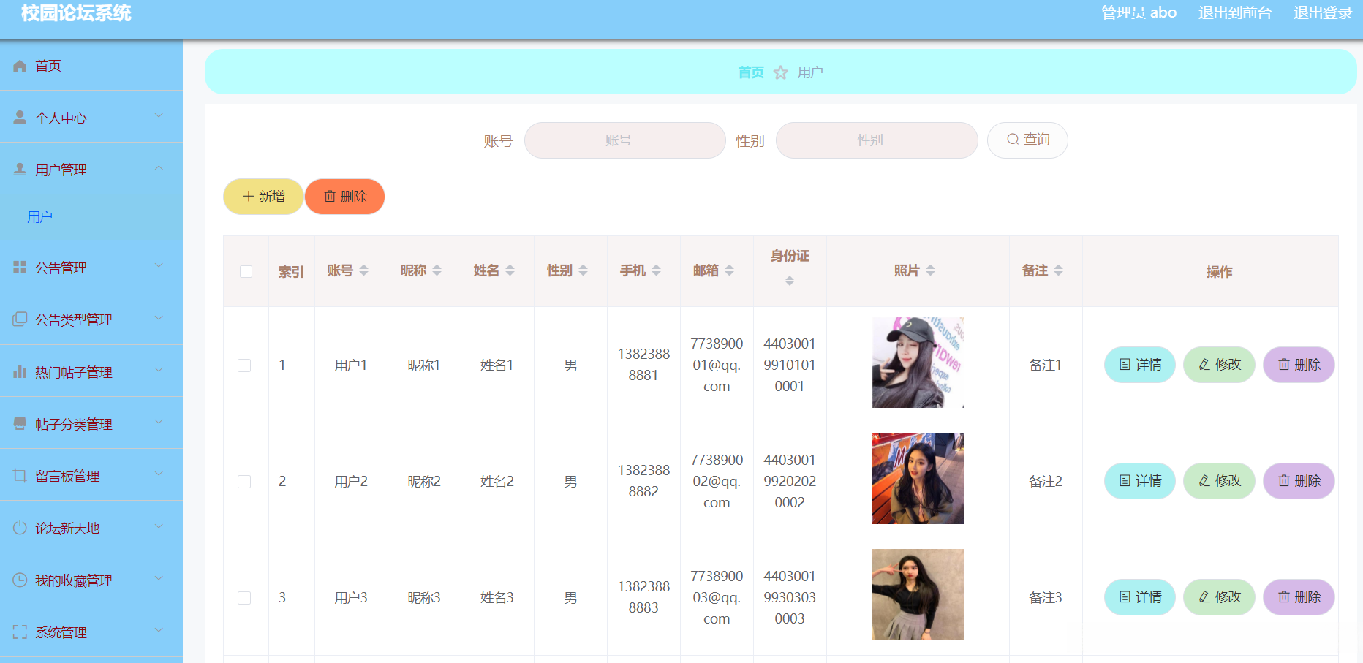
Task: Check the box for row 用户2
Action: point(244,482)
